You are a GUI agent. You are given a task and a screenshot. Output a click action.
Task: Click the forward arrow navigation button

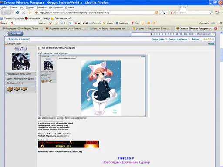pyautogui.click(x=9, y=13)
